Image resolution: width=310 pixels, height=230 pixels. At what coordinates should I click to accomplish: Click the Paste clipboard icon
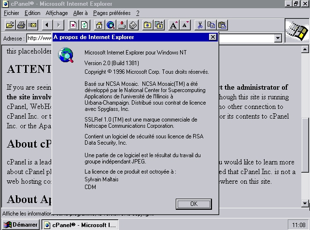click(222, 25)
